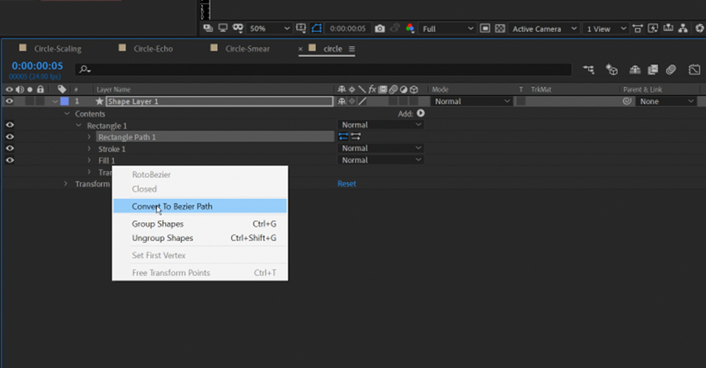Hide Stroke 1 using its eye icon
This screenshot has height=368, width=706.
click(x=10, y=148)
